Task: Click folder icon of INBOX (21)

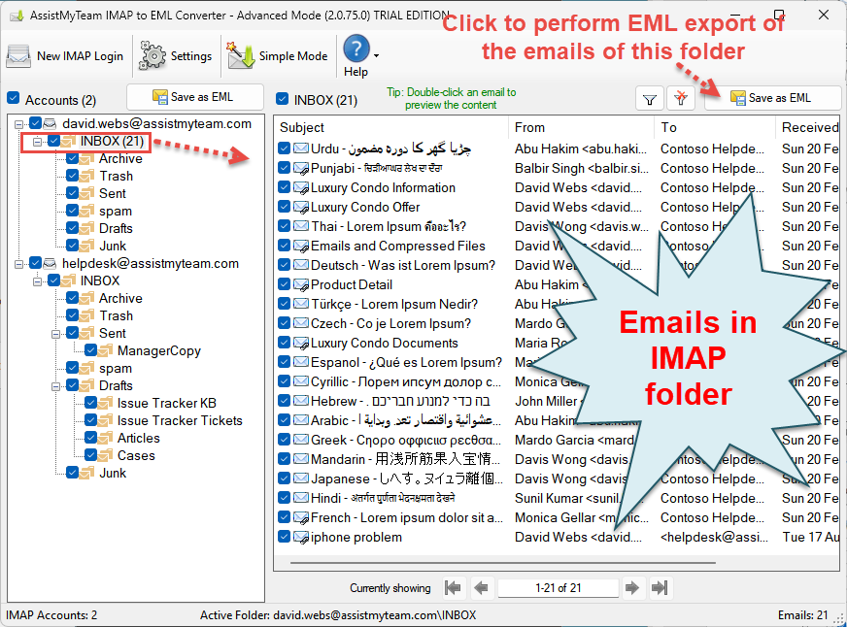Action: 69,142
